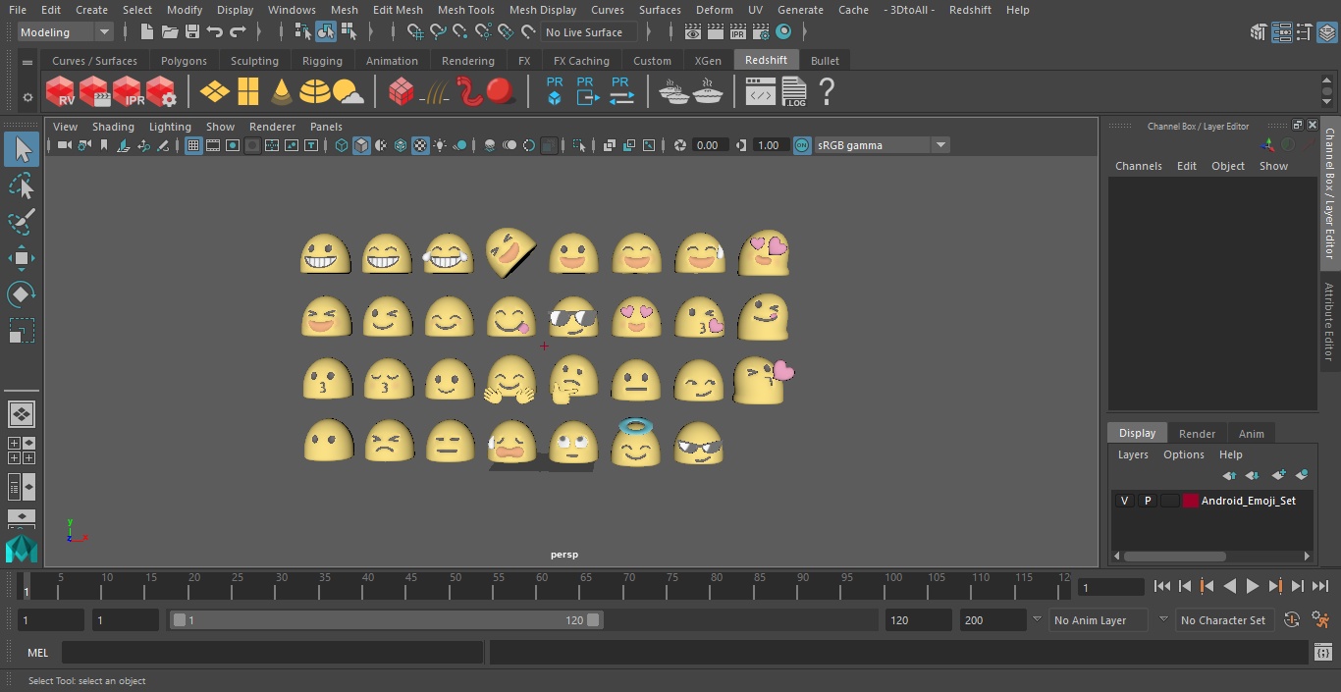Click the MEL command input field
Image resolution: width=1341 pixels, height=692 pixels.
click(273, 653)
